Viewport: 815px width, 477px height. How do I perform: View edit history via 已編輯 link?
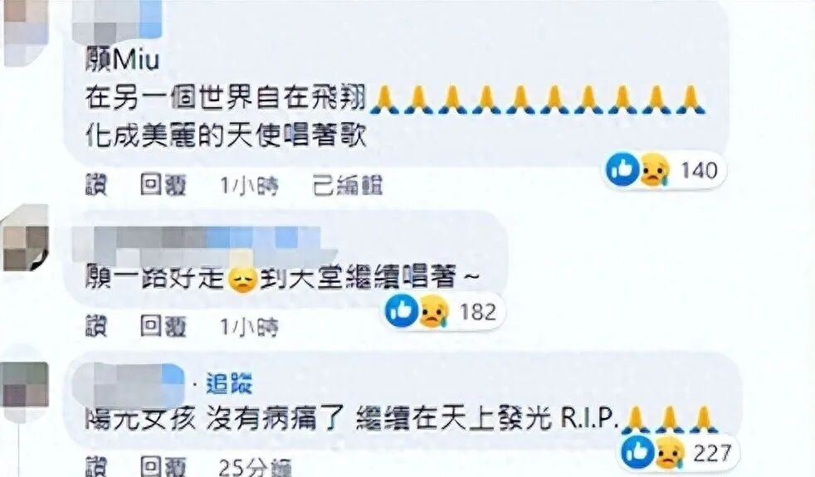(x=347, y=186)
